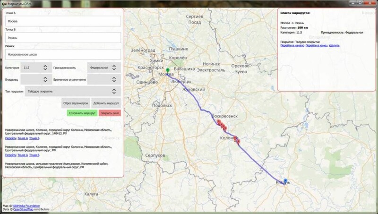The height and width of the screenshot is (214, 378).
Task: Focus the Точка А field containing Москва
Action: pos(63,21)
